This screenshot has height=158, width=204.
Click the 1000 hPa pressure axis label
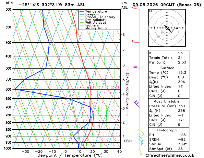click(8, 148)
